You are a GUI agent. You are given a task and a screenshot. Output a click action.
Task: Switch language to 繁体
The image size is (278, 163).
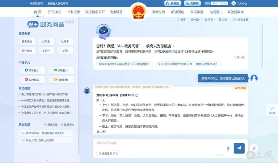click(x=214, y=3)
